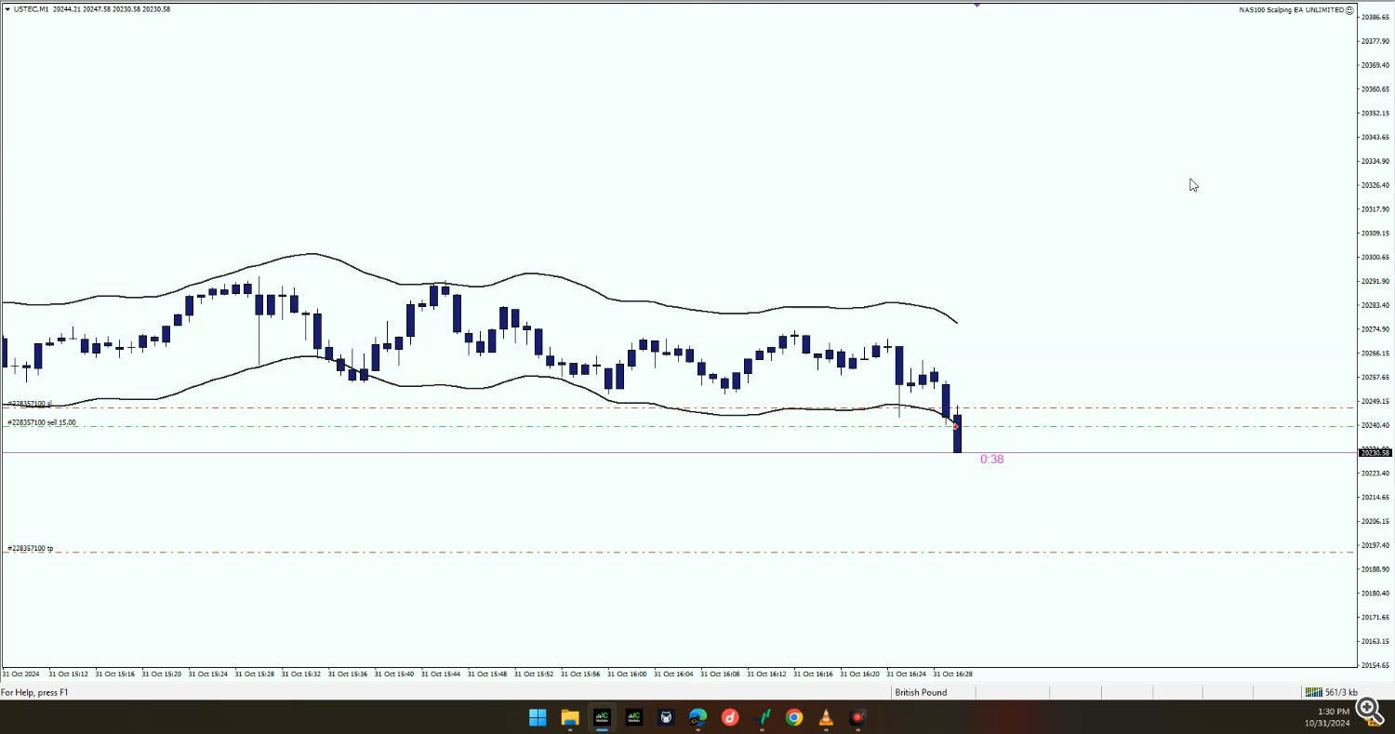Viewport: 1395px width, 734px height.
Task: Click the smiley face next to NAS100 Scalping EA
Action: (1349, 9)
